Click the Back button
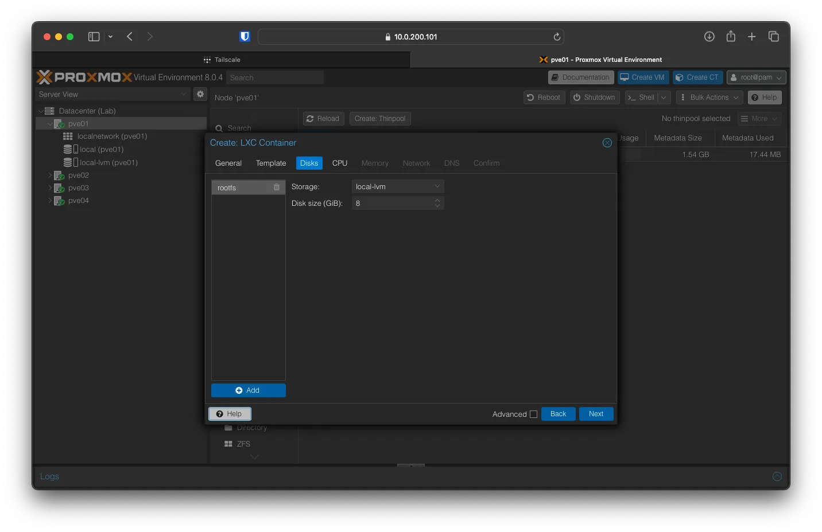 [x=558, y=414]
